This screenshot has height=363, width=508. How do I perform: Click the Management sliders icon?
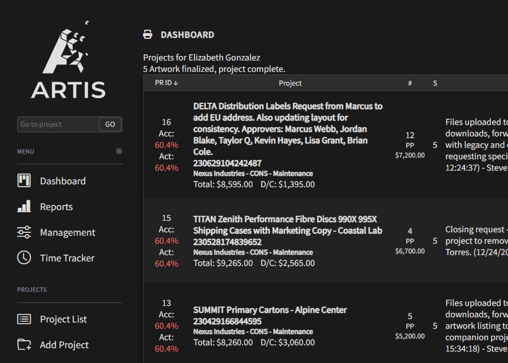click(24, 232)
